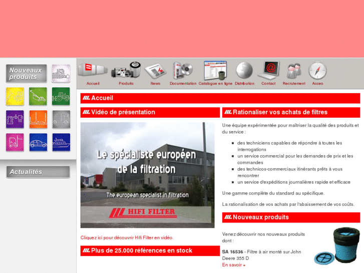Click the Actualités sidebar button
This screenshot has height=273, width=364.
pos(38,172)
